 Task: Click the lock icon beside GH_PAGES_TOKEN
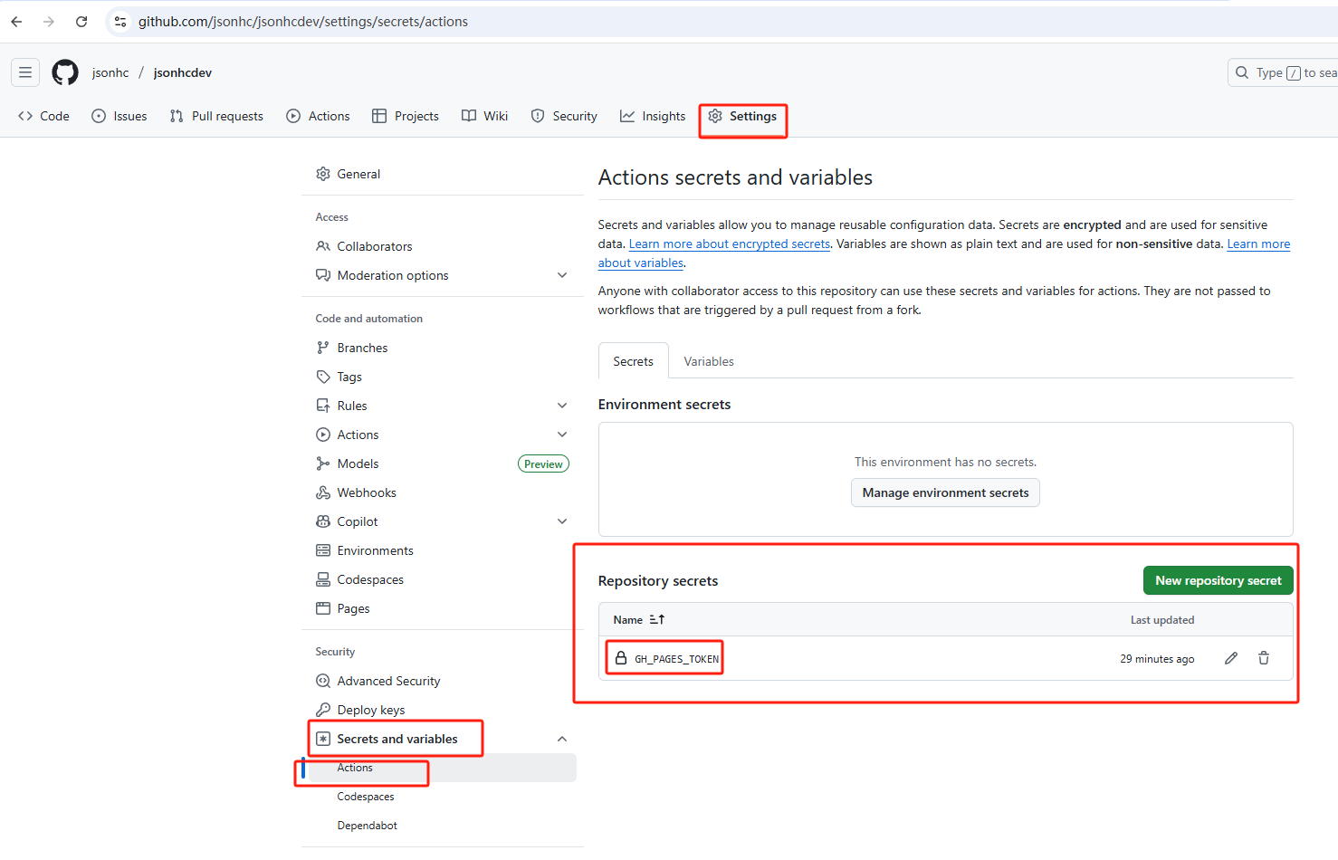click(621, 658)
